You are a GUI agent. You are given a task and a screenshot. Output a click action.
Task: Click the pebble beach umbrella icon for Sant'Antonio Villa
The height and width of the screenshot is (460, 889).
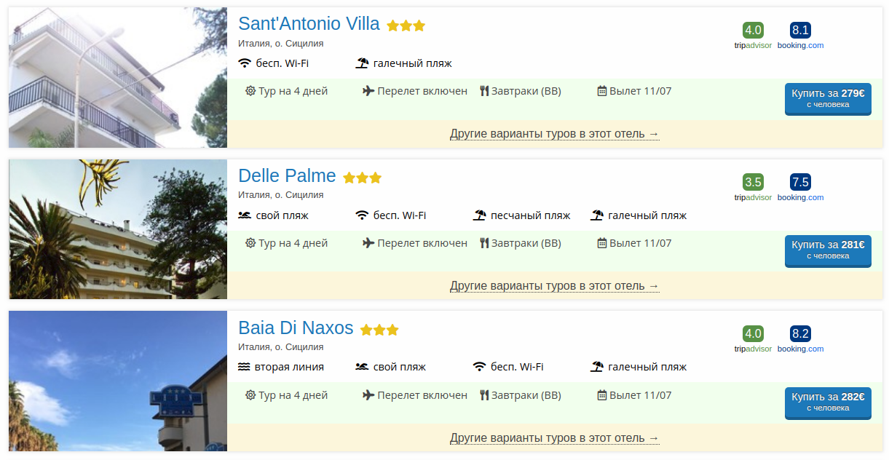(x=362, y=63)
